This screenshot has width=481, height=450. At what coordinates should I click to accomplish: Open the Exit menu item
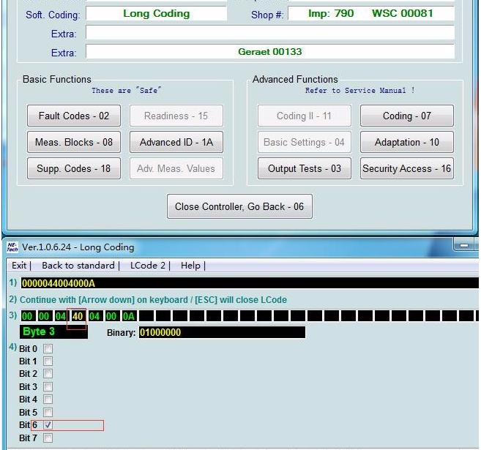19,266
